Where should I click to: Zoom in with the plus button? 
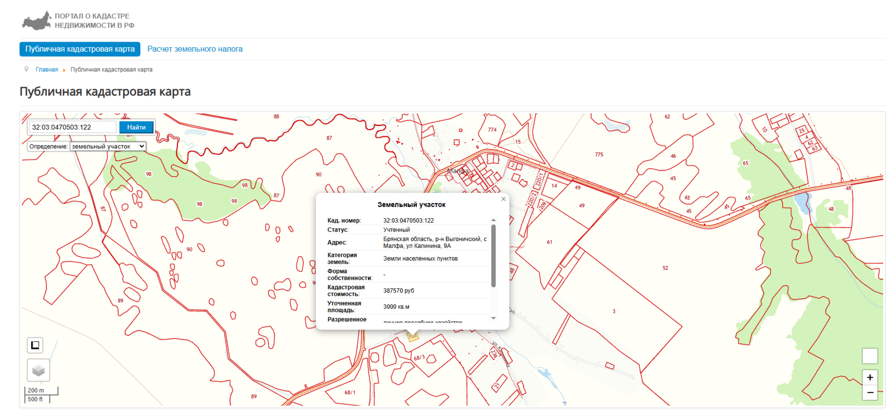pos(870,377)
